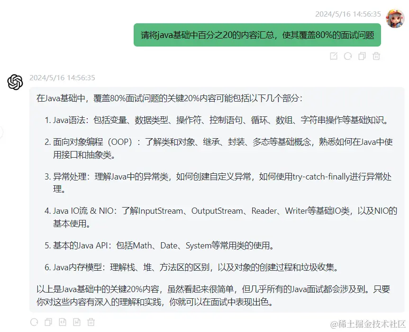Viewport: 409px width, 332px height.
Task: Regenerate the assistant reply with the circular arrow
Action: point(34,322)
